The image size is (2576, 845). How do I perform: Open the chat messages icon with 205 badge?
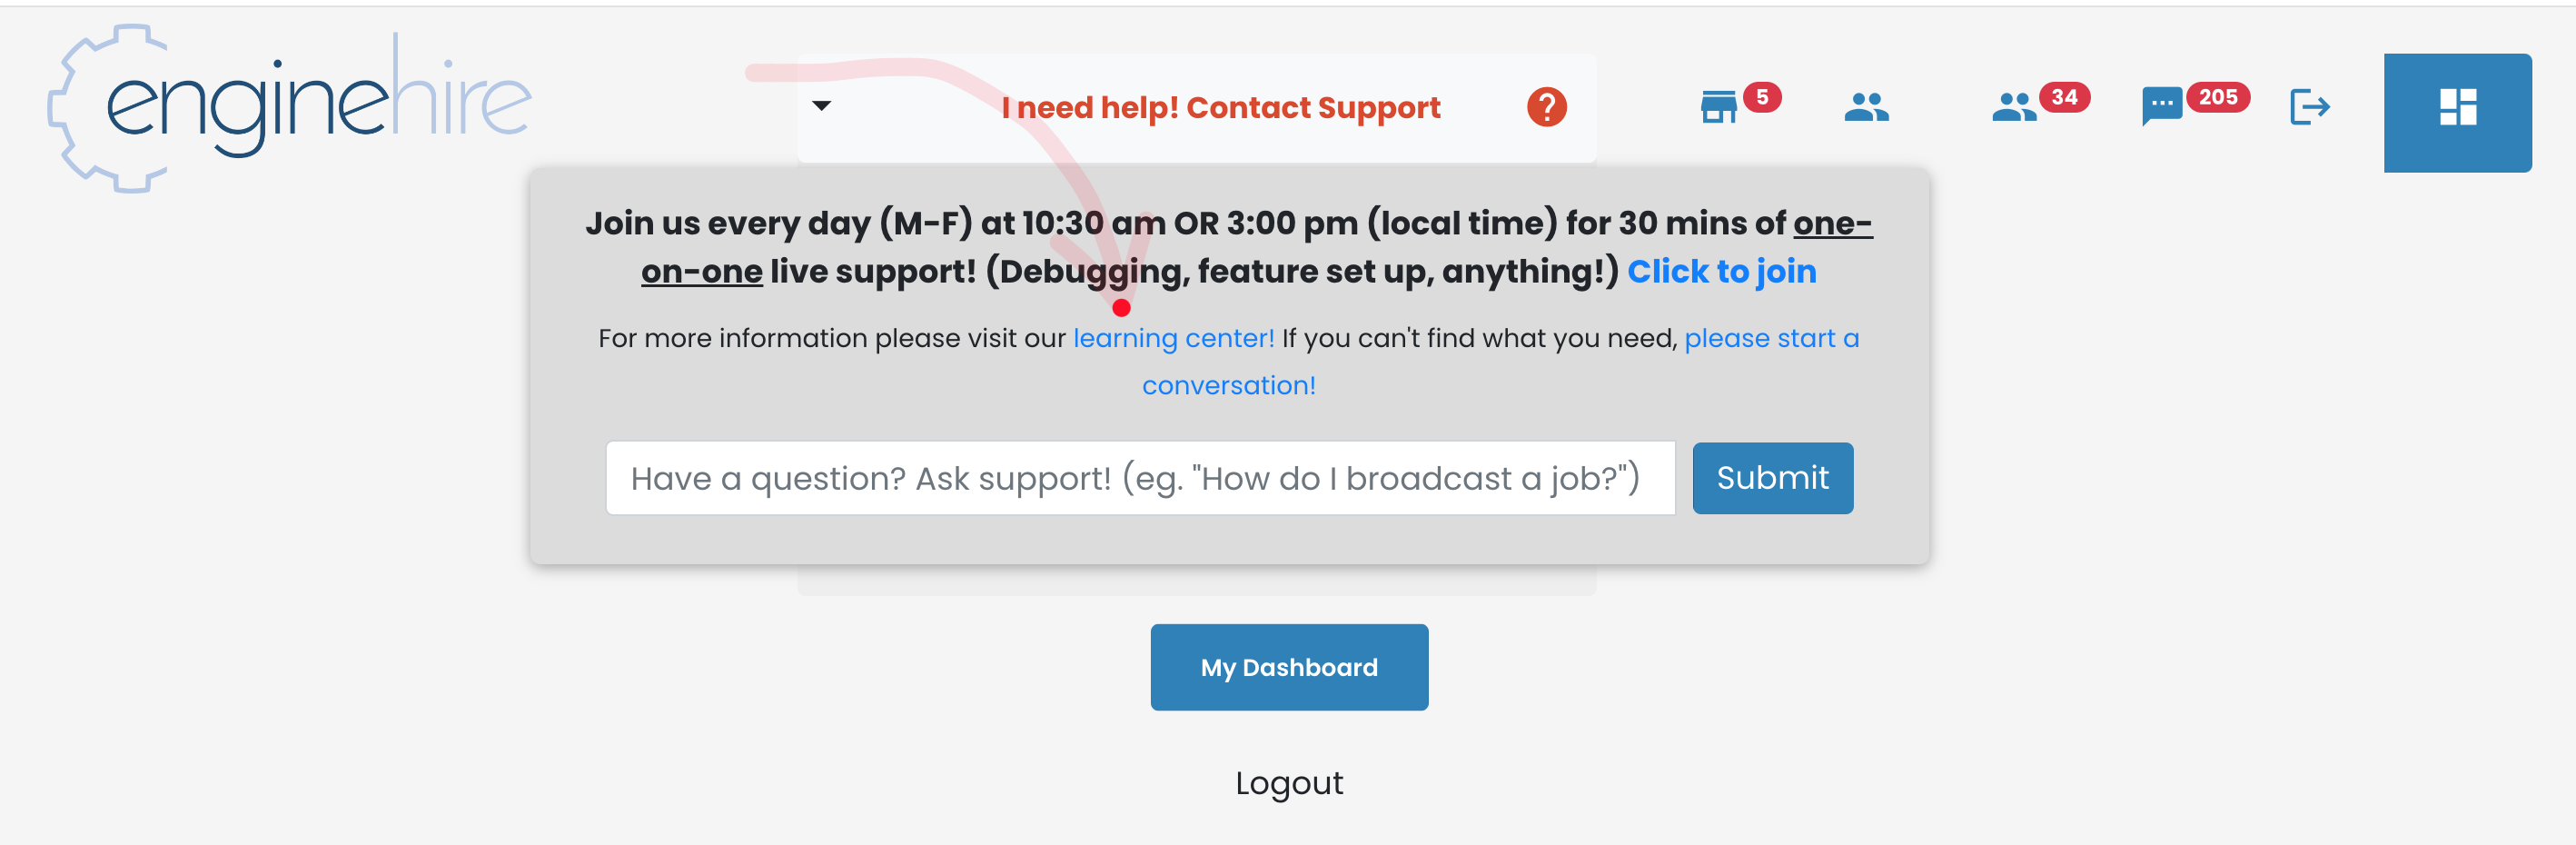click(x=2161, y=107)
